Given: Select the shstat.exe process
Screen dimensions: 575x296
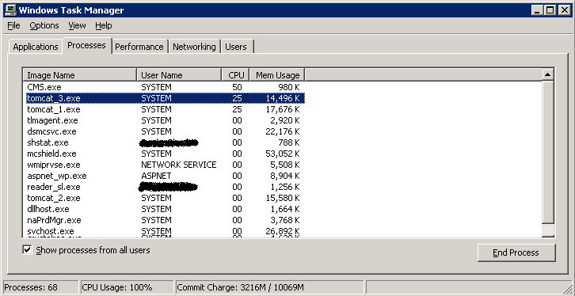Looking at the screenshot, I should pyautogui.click(x=165, y=142).
